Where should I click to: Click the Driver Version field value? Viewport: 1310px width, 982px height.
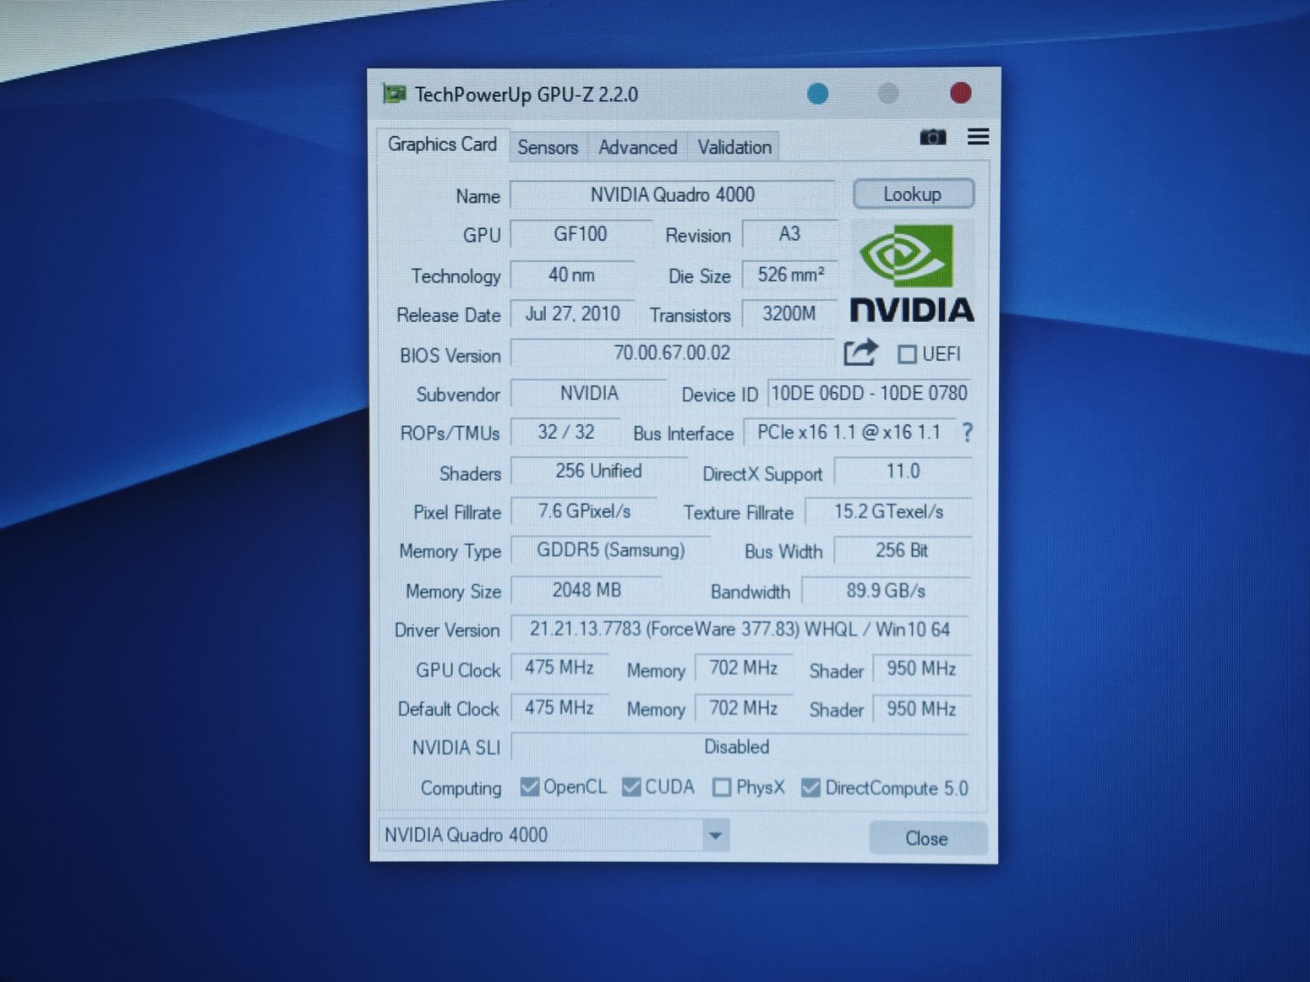(x=740, y=629)
